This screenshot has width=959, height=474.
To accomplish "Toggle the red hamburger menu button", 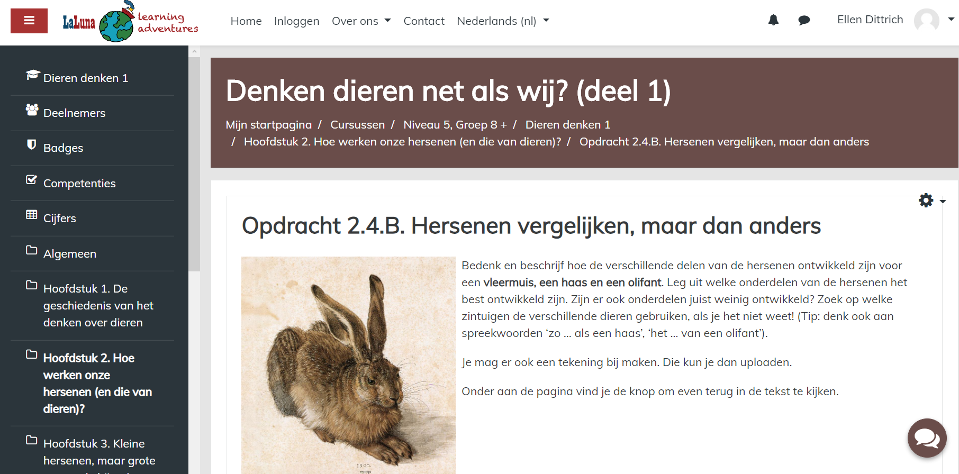I will [29, 21].
